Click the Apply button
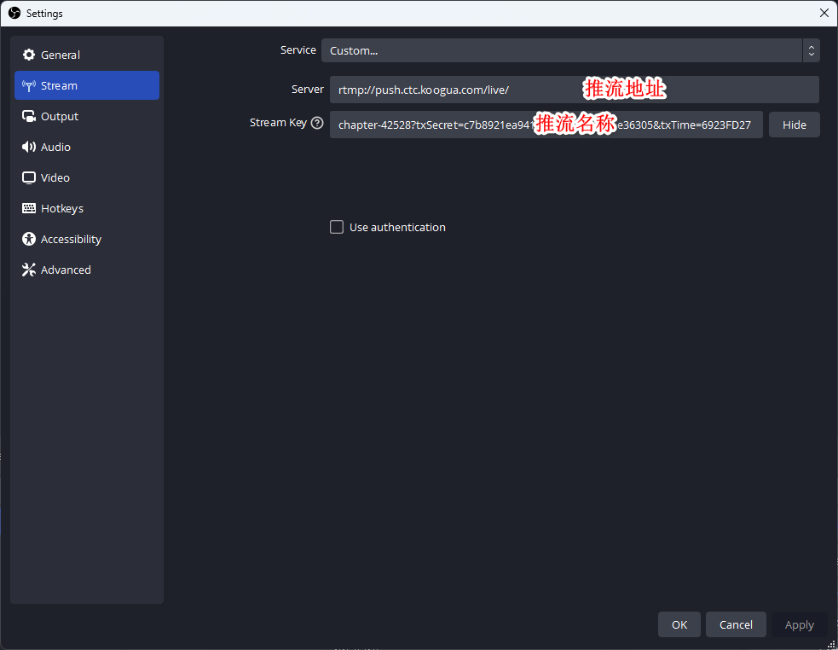The image size is (838, 650). click(799, 624)
